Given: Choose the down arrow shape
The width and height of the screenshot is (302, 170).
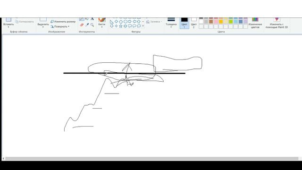Looking at the screenshot, I should pyautogui.click(x=112, y=26).
